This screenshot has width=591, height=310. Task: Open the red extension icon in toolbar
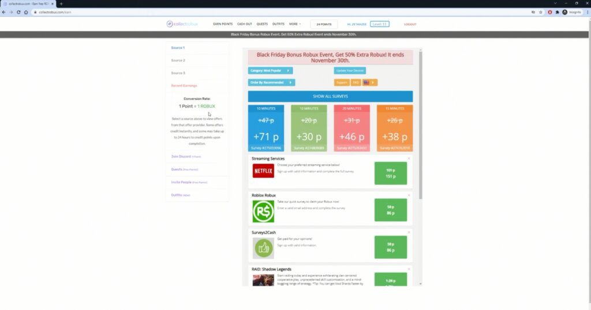point(550,12)
